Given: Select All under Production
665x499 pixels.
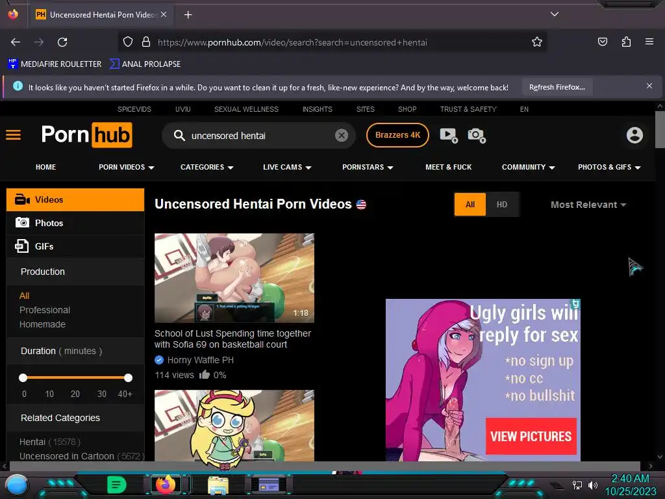Looking at the screenshot, I should click(24, 296).
